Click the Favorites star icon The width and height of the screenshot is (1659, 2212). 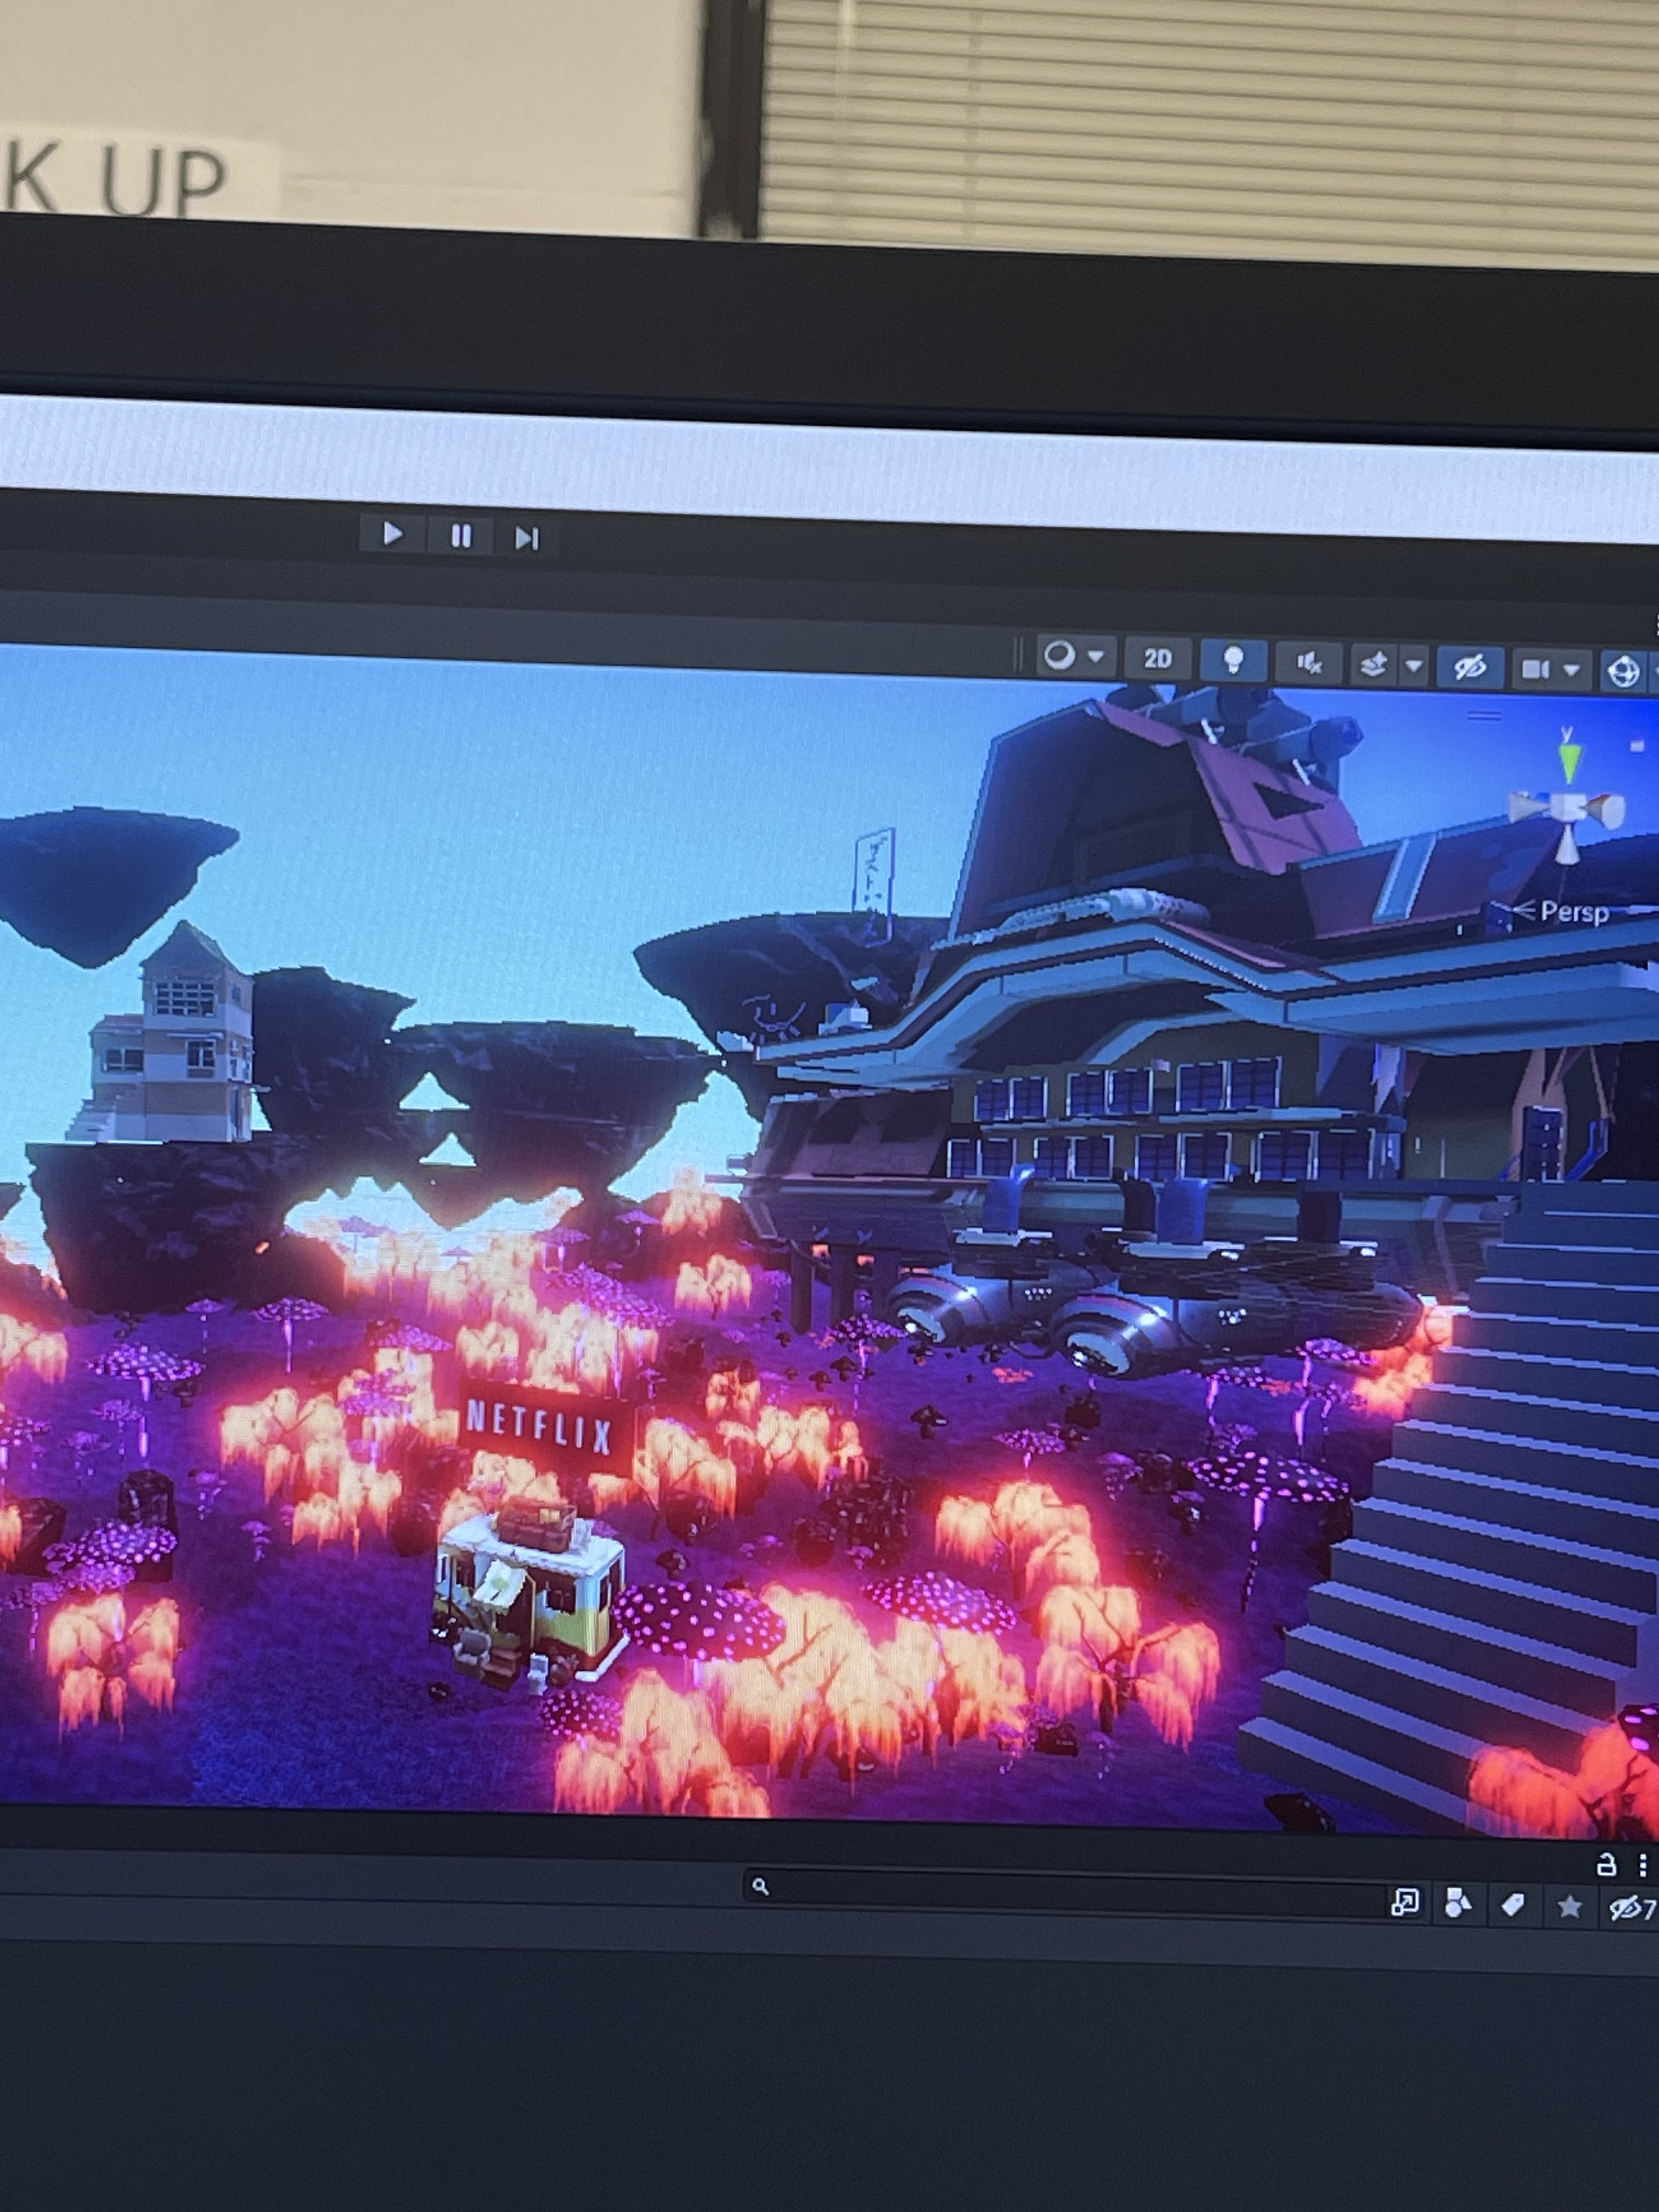1569,1908
